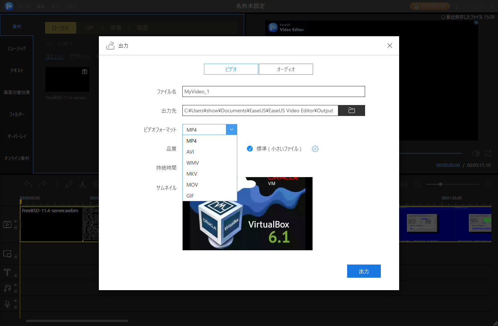
Task: Open the 出力 menu in menu bar
Action: (56, 7)
